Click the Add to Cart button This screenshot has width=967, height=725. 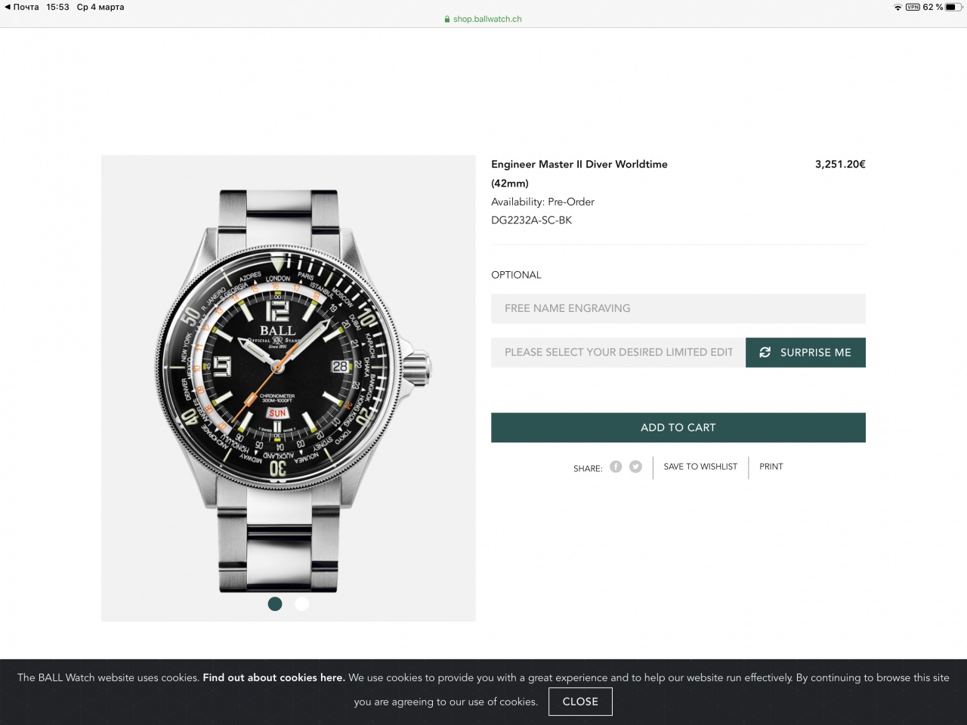678,427
